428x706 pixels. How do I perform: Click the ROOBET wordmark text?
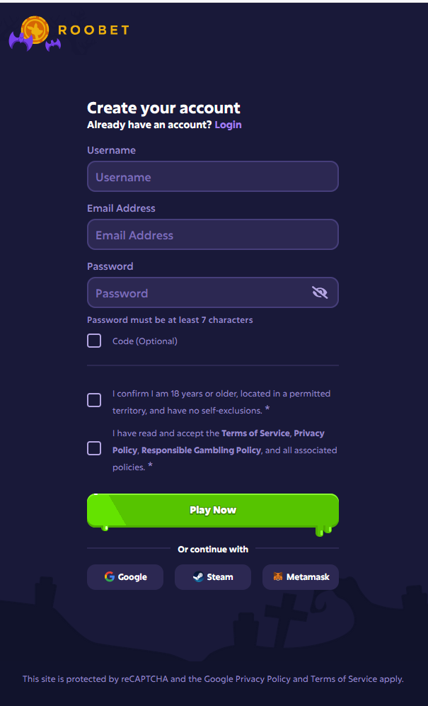pyautogui.click(x=93, y=30)
